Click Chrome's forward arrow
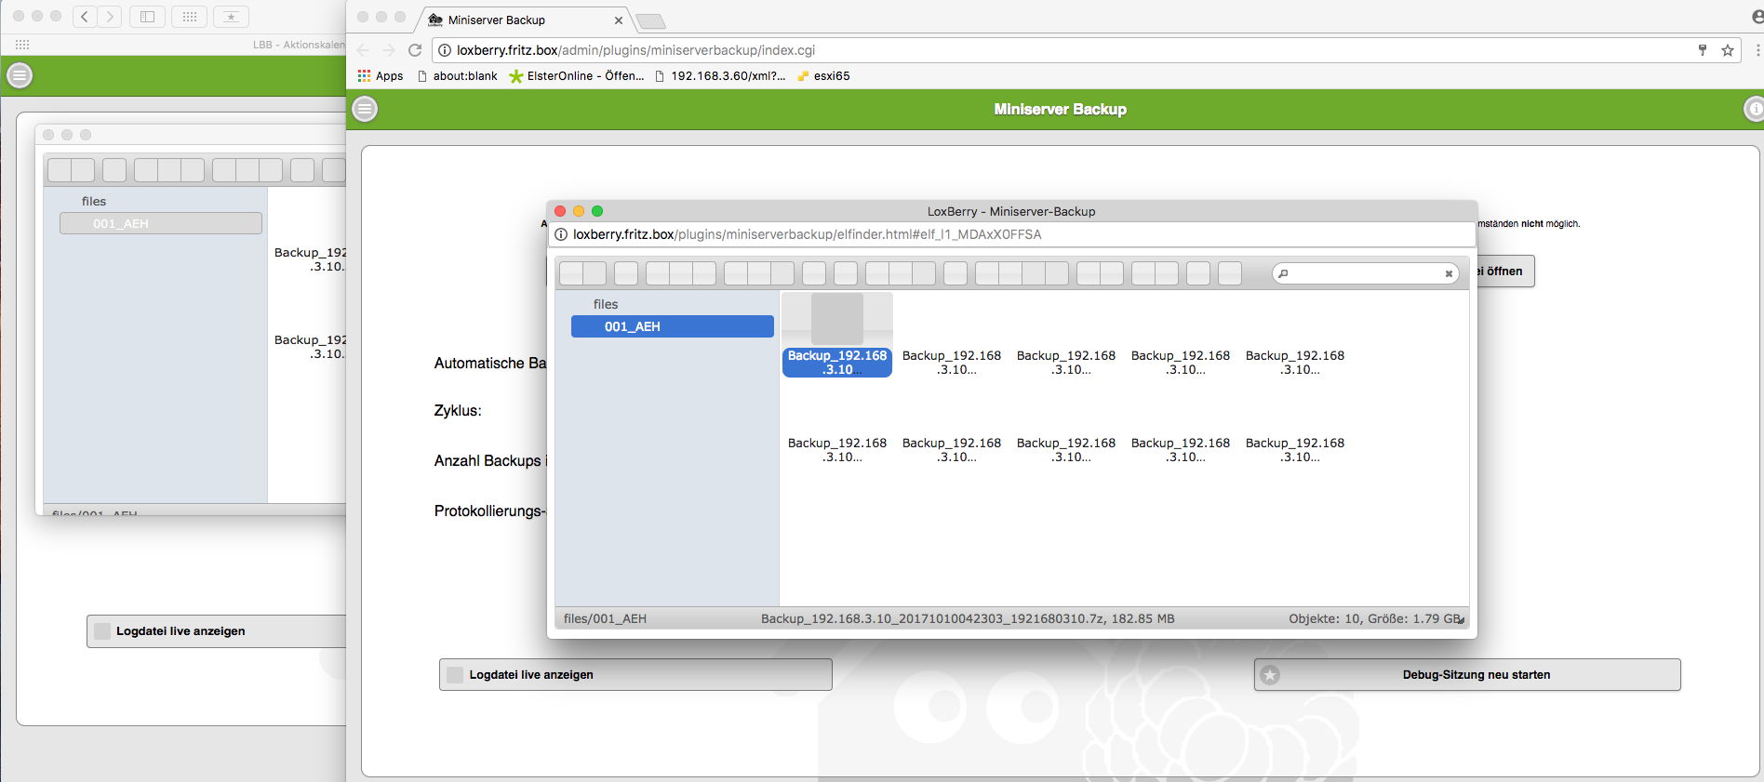Viewport: 1764px width, 782px height. (389, 50)
